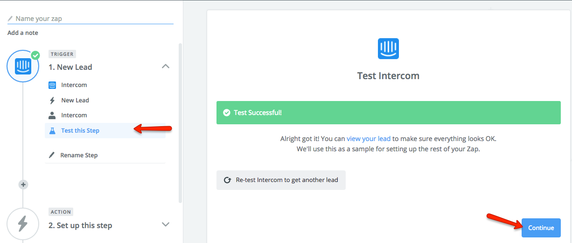Click the blue Continue button
The image size is (572, 243).
tap(541, 228)
